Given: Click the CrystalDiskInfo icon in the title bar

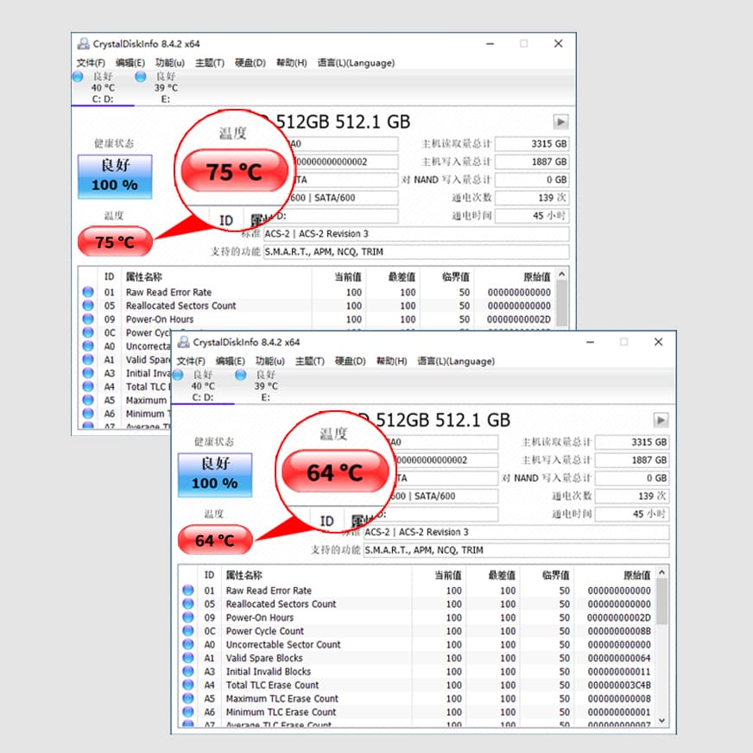Looking at the screenshot, I should click(x=184, y=343).
